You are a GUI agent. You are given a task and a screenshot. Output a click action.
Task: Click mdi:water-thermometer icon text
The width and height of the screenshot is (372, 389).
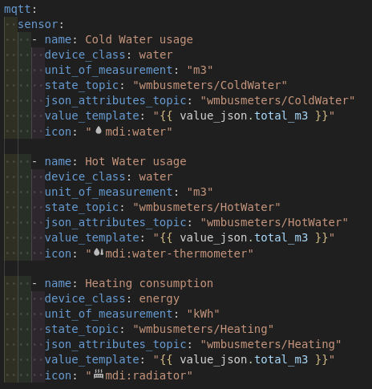pyautogui.click(x=176, y=253)
